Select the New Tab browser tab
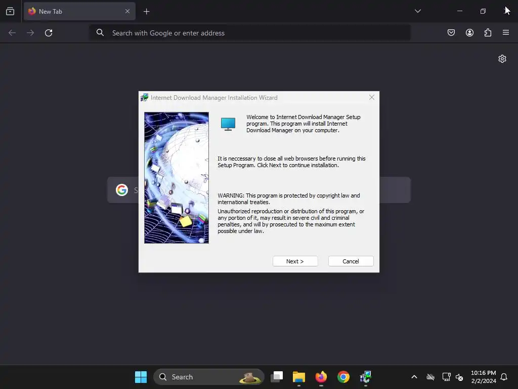Image resolution: width=518 pixels, height=389 pixels. coord(79,11)
